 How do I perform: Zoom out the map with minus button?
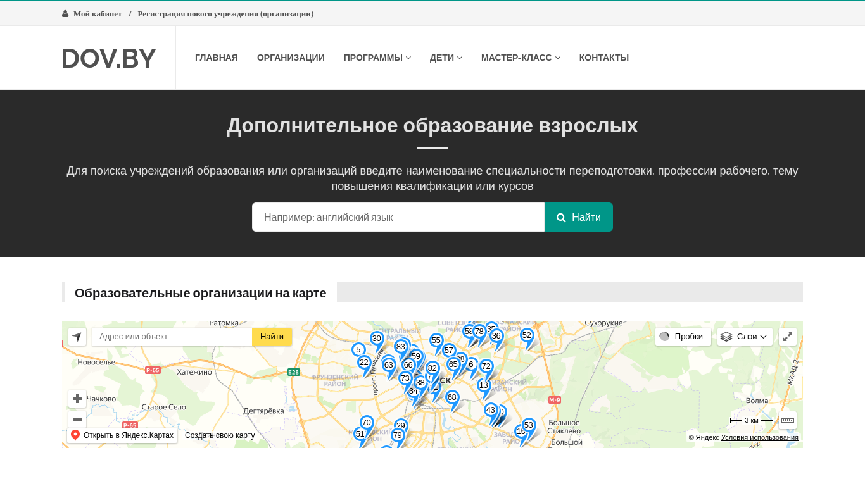pyautogui.click(x=77, y=420)
